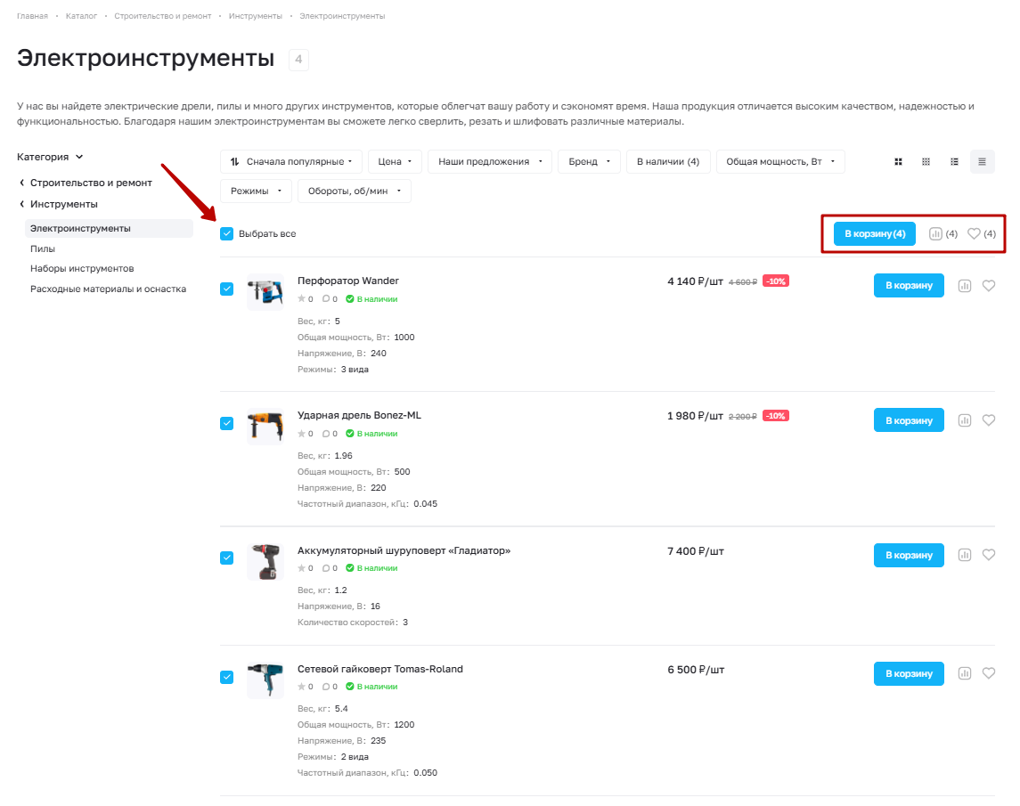
Task: Expand the Бренд filter dropdown
Action: [x=590, y=161]
